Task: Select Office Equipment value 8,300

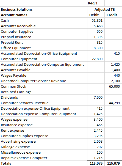Action: pyautogui.click(x=98, y=48)
